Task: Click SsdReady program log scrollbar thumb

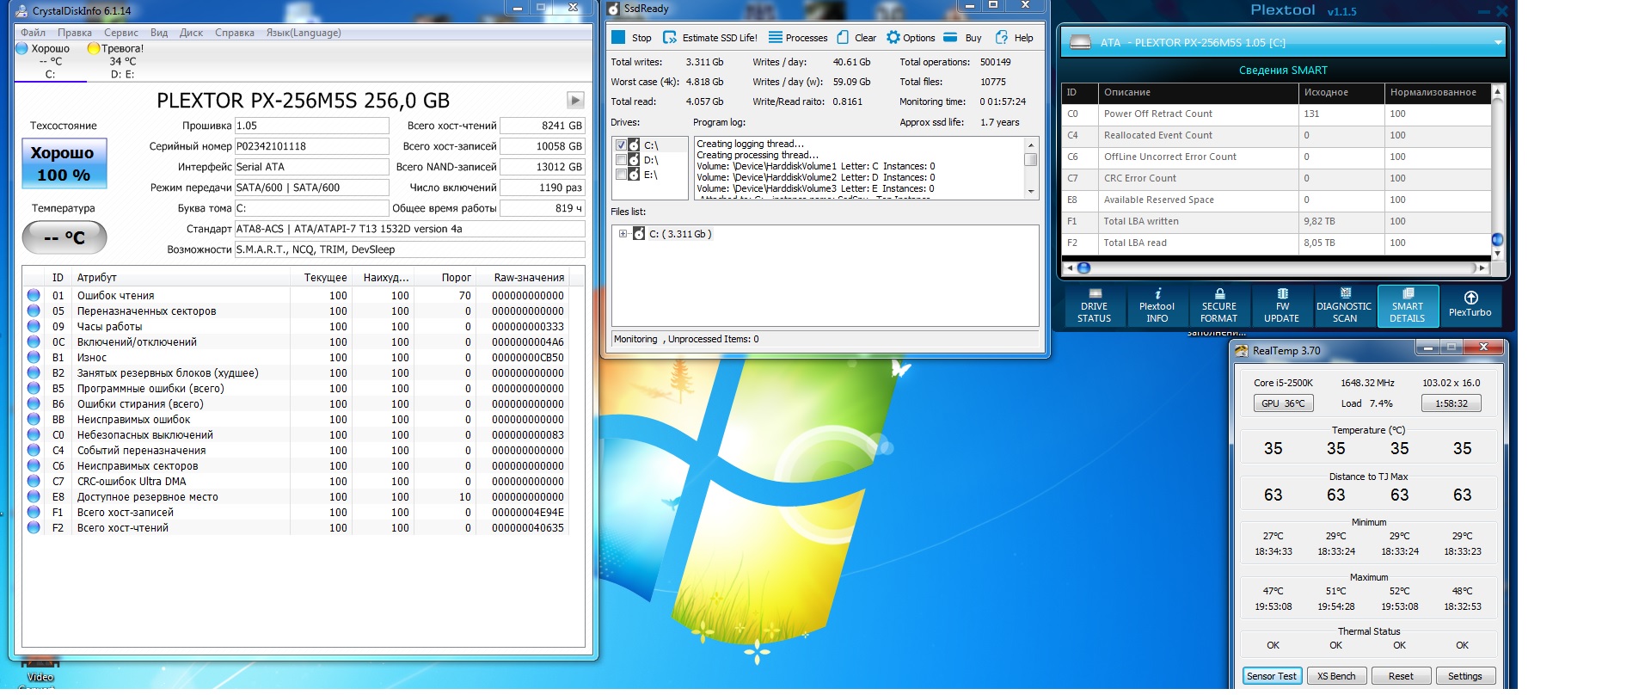Action: click(1031, 159)
